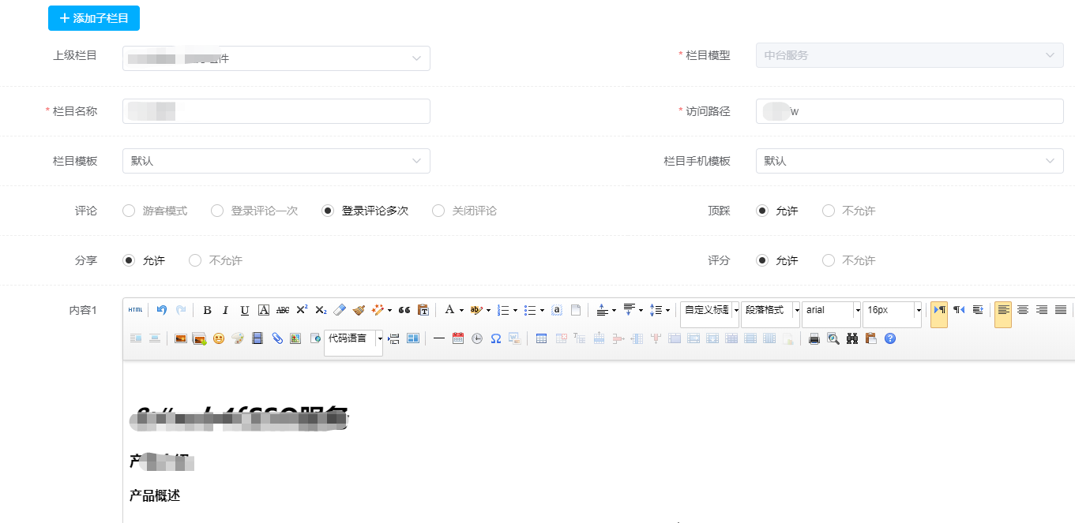
Task: Open the 栏目模板 dropdown
Action: [x=276, y=161]
